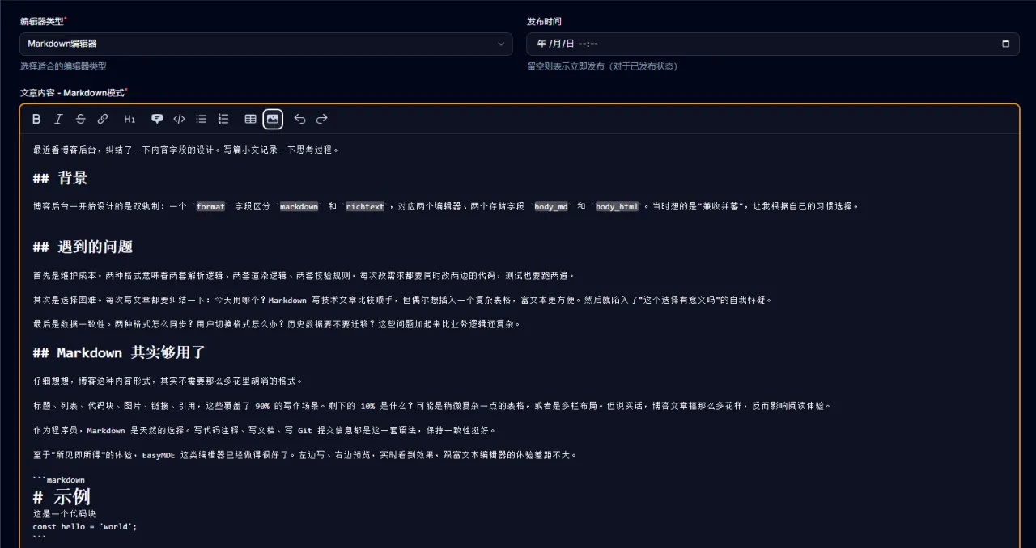
Task: Apply italic formatting from the toolbar
Action: click(58, 119)
